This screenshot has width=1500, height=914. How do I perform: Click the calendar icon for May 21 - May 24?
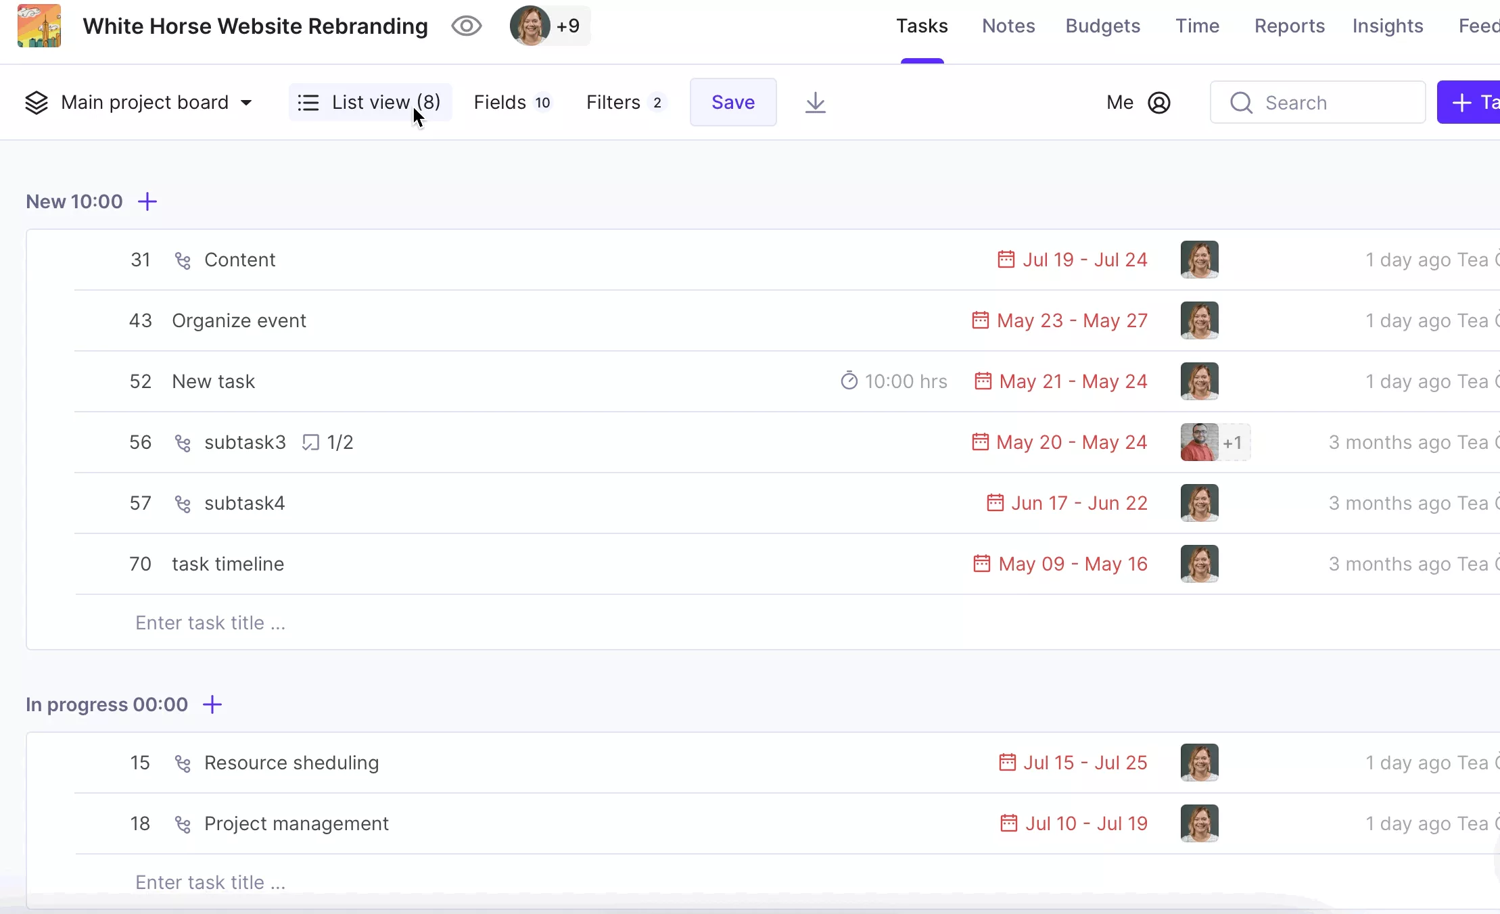click(983, 381)
